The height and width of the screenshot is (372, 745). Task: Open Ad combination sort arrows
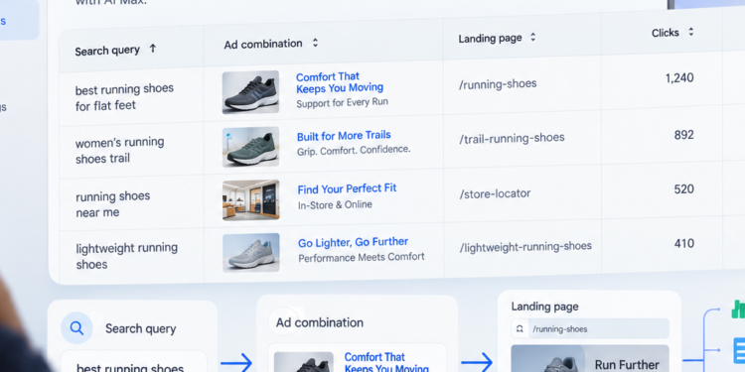(x=315, y=44)
